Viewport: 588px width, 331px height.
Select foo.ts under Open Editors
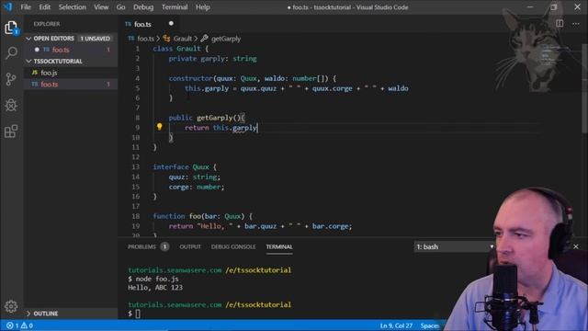click(72, 50)
